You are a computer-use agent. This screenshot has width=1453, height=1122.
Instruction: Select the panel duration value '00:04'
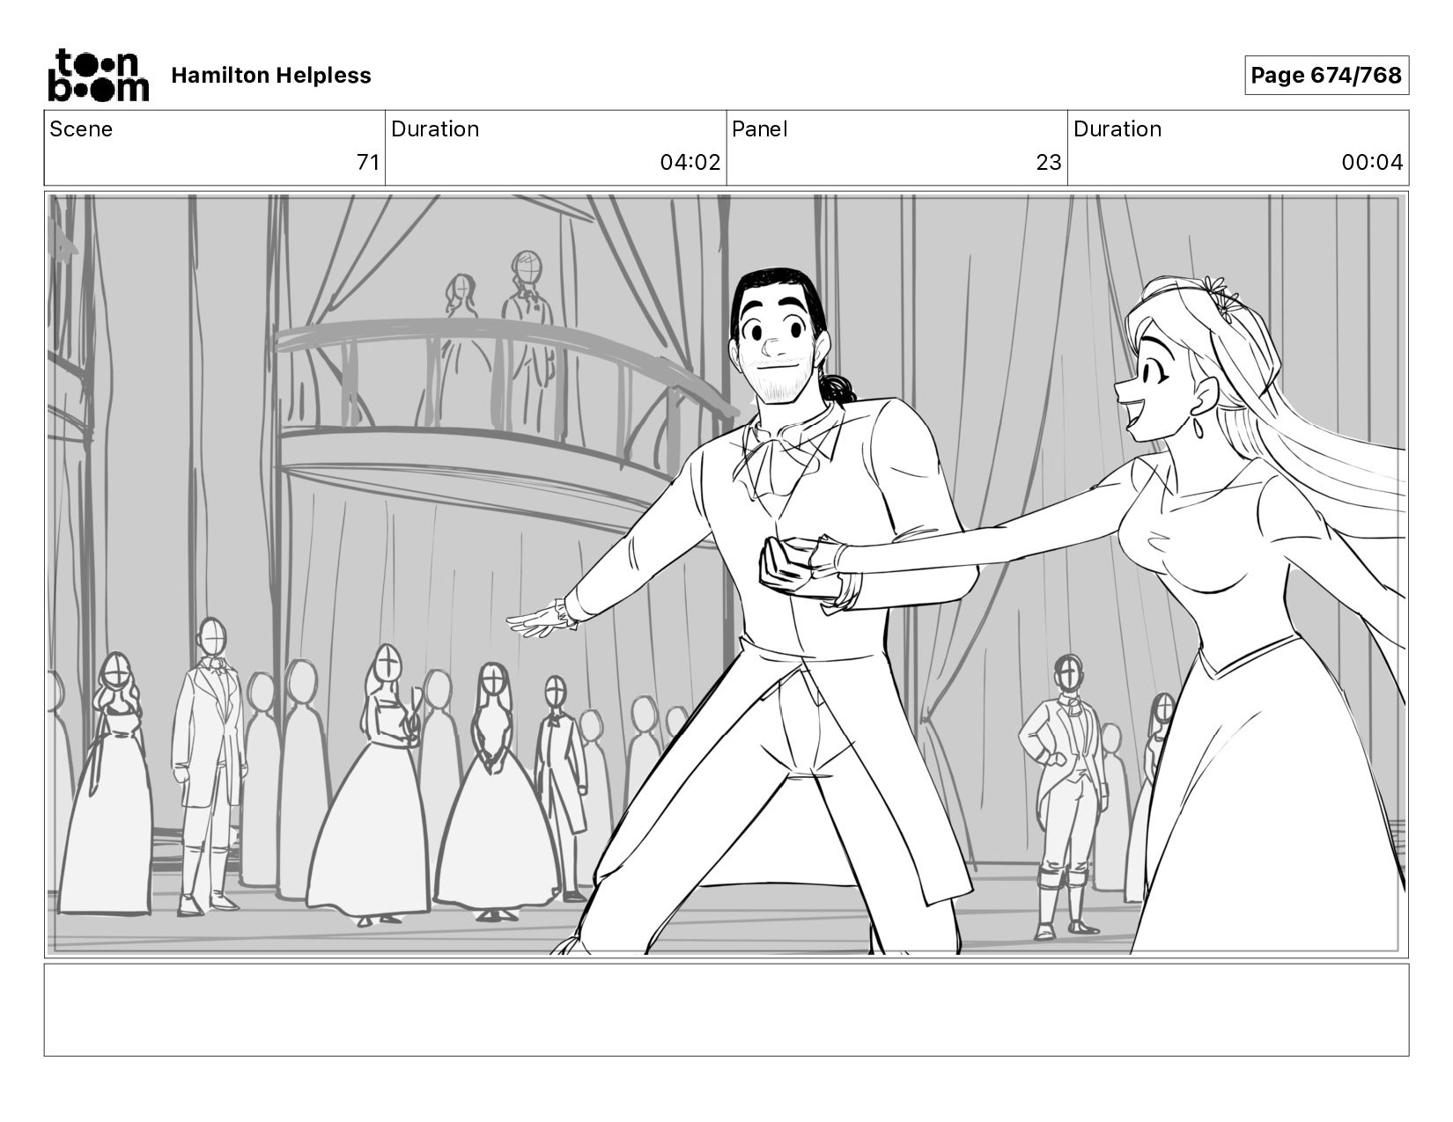click(1372, 163)
